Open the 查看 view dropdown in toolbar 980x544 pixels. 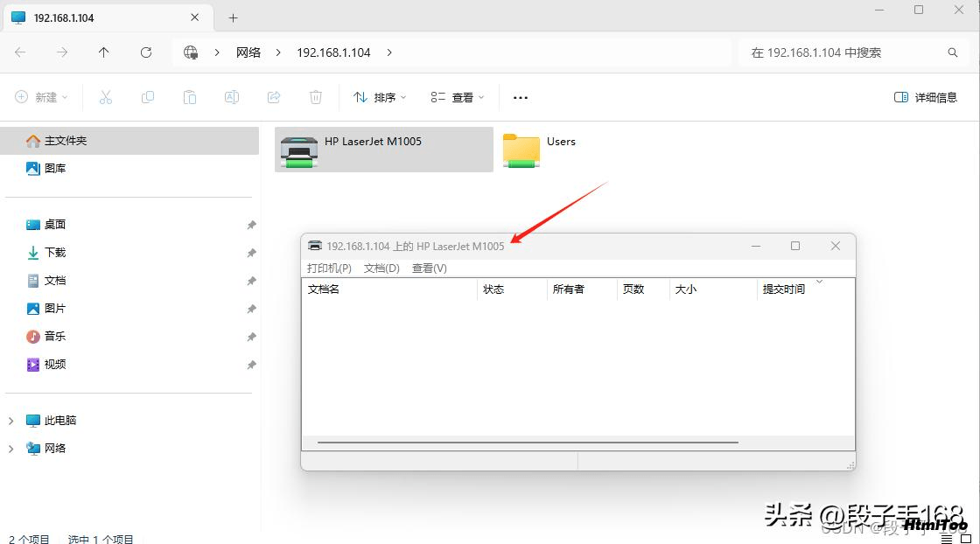(x=458, y=97)
